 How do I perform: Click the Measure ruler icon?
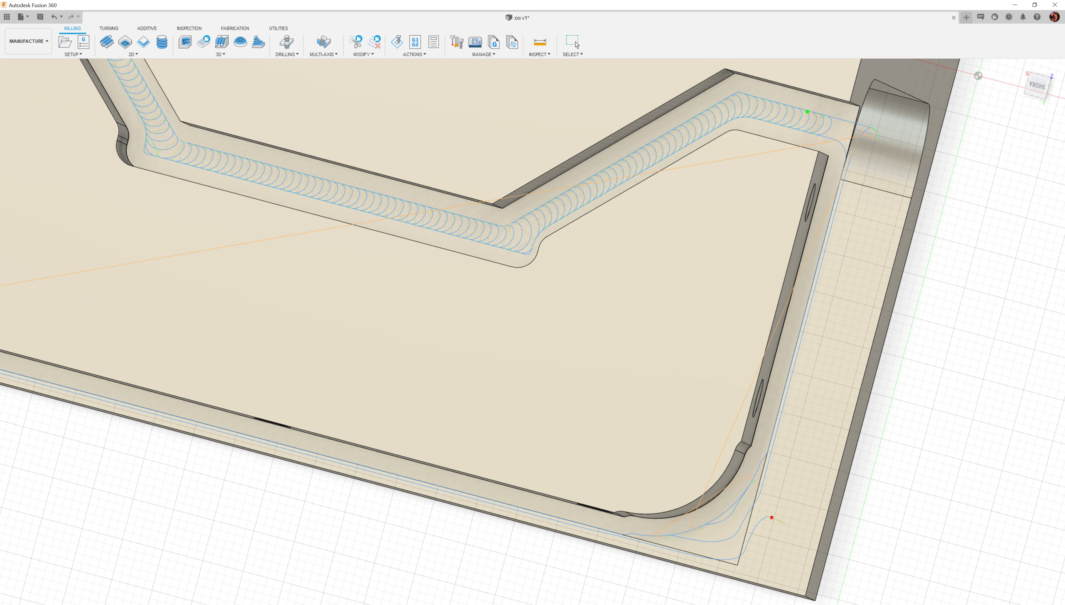[539, 42]
